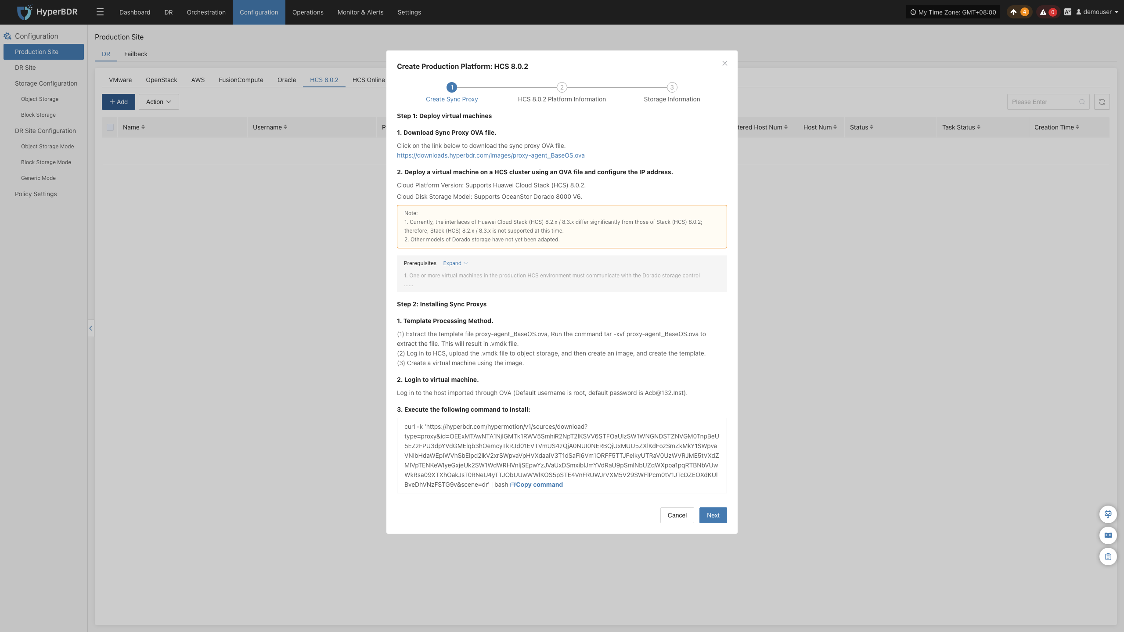Open the alerts warning icon with badge 0

(x=1048, y=12)
